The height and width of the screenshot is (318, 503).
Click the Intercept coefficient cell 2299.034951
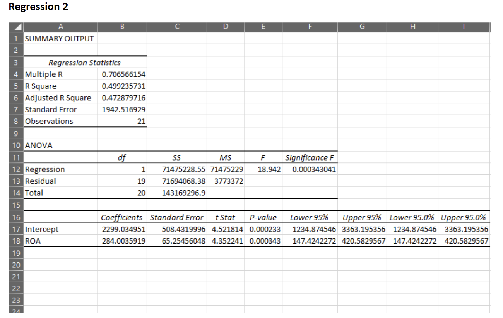click(x=122, y=229)
